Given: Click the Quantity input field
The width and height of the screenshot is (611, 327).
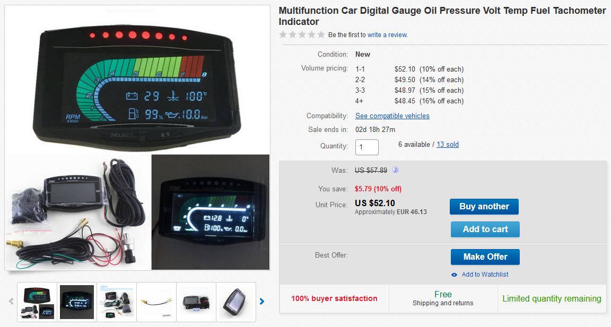Looking at the screenshot, I should 366,147.
